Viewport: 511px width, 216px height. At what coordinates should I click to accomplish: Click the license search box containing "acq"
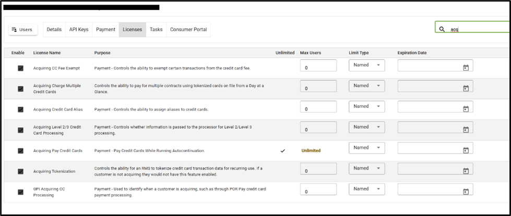475,30
